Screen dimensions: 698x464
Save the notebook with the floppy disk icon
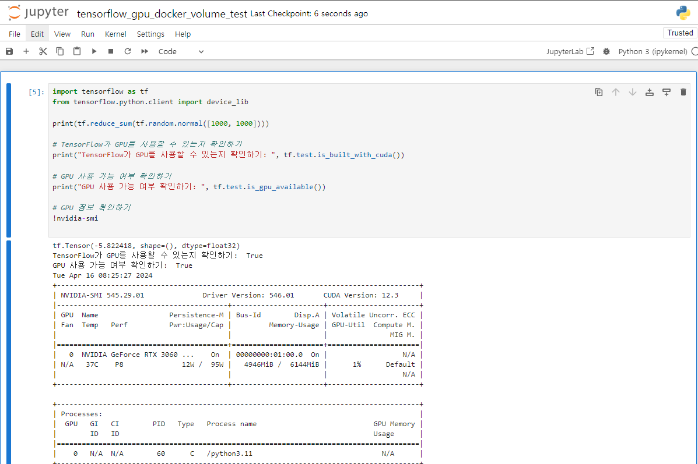click(x=9, y=52)
